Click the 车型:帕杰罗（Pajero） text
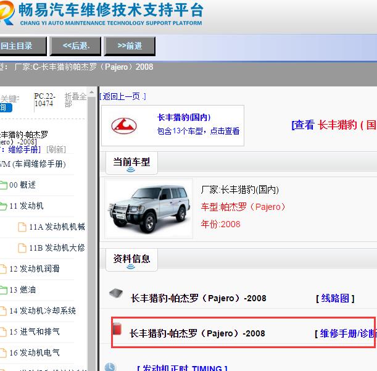Screen dimensions: 377x371 [243, 207]
